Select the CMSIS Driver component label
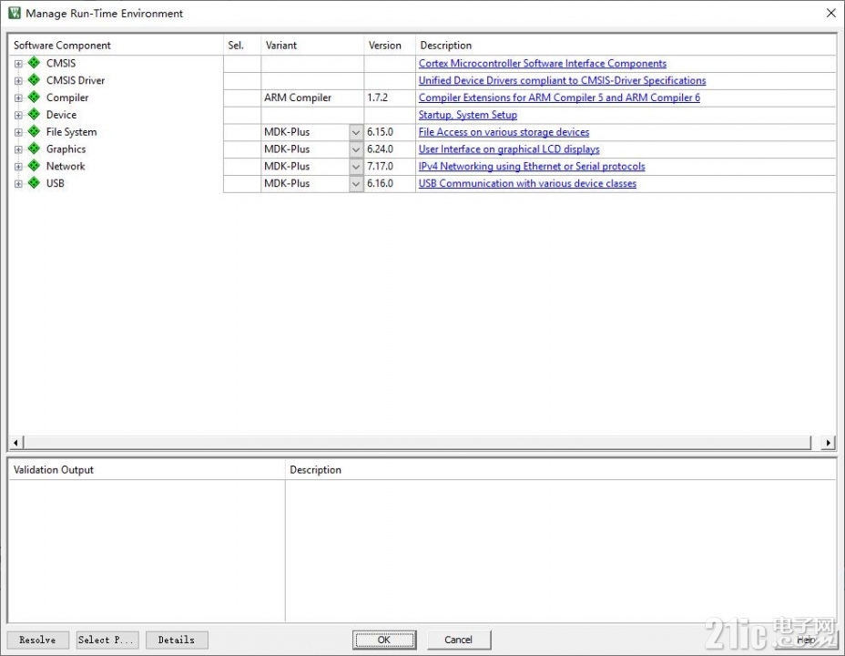The height and width of the screenshot is (656, 845). click(x=76, y=80)
